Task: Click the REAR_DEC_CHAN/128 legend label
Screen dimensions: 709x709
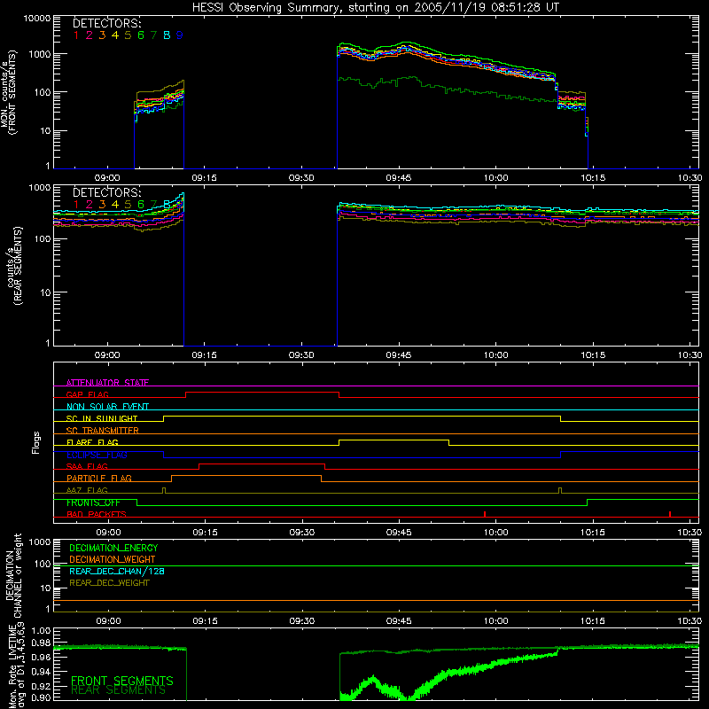Action: pos(117,571)
